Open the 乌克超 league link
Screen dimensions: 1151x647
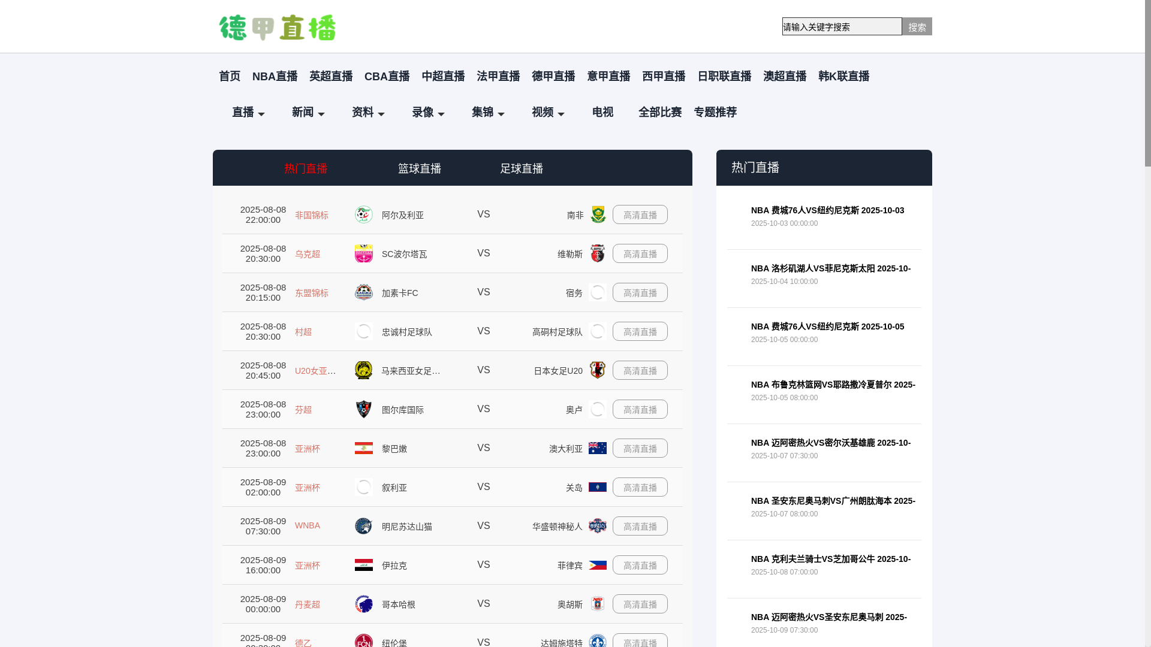click(308, 254)
